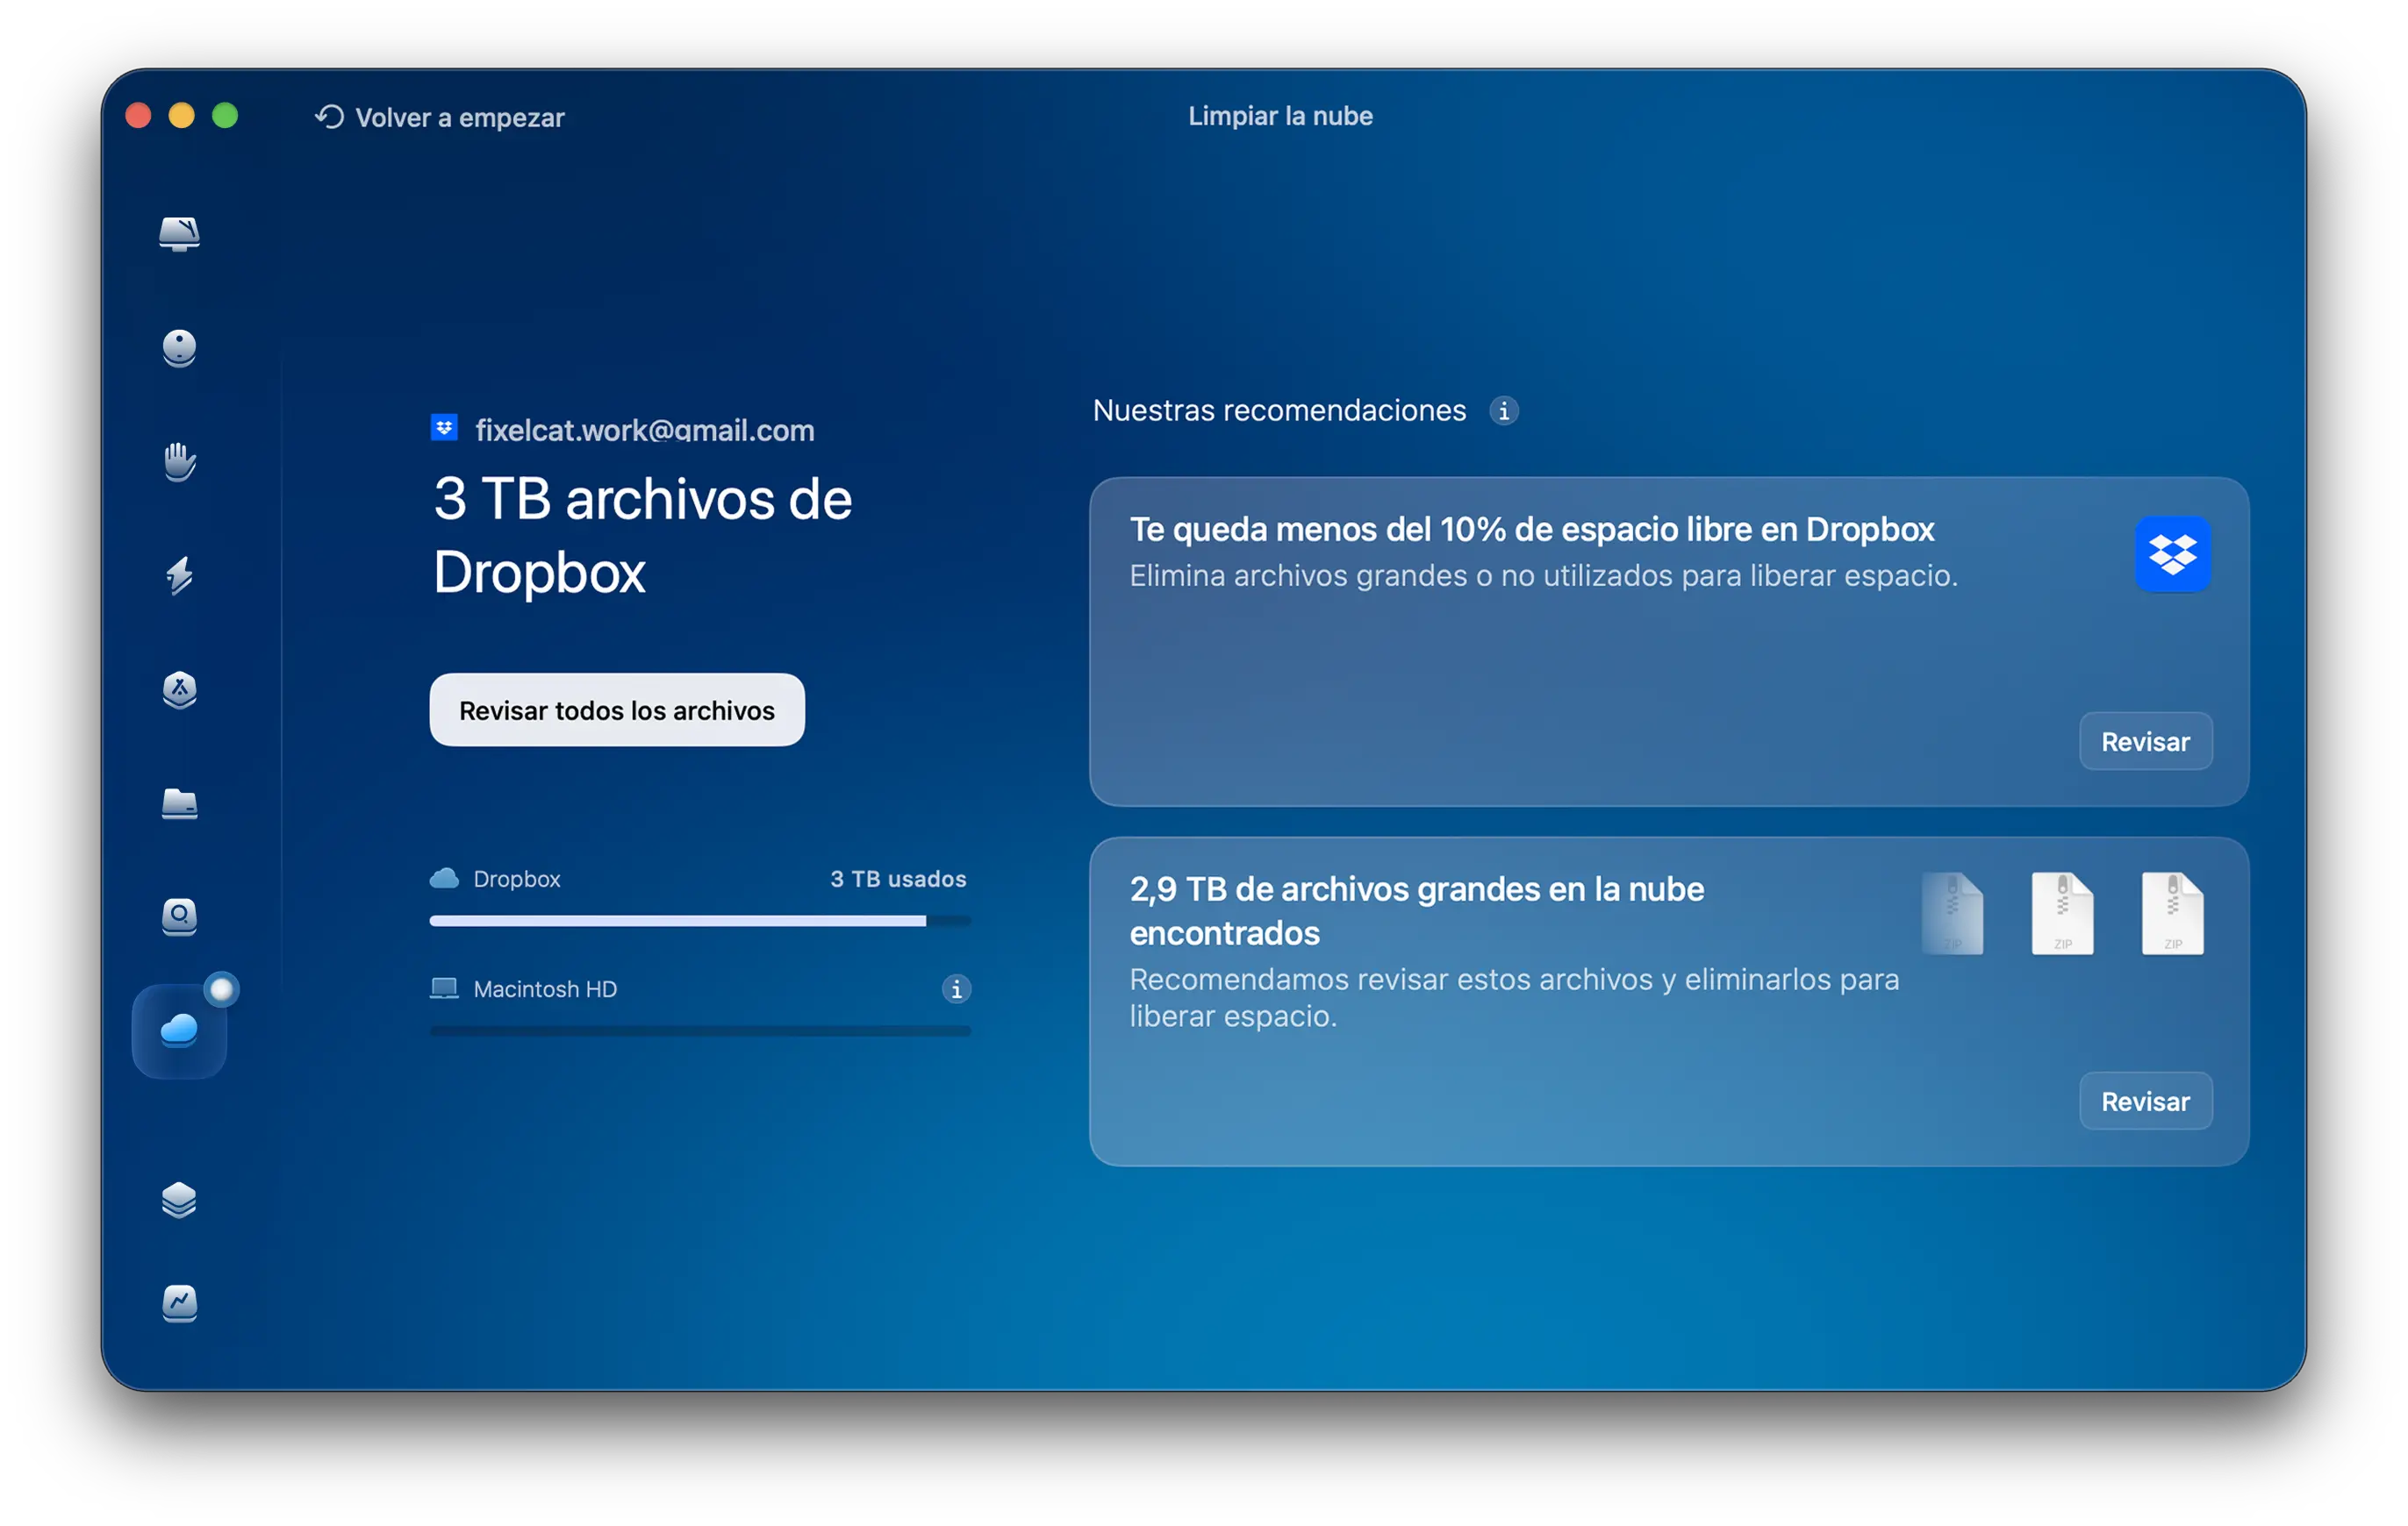This screenshot has width=2408, height=1526.
Task: Select the Cloud Cleanup sidebar icon
Action: [179, 1030]
